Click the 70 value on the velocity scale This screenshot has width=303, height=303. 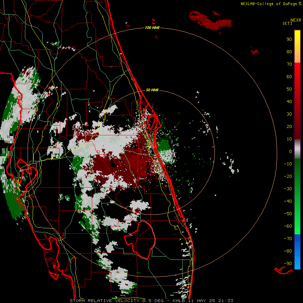289,64
